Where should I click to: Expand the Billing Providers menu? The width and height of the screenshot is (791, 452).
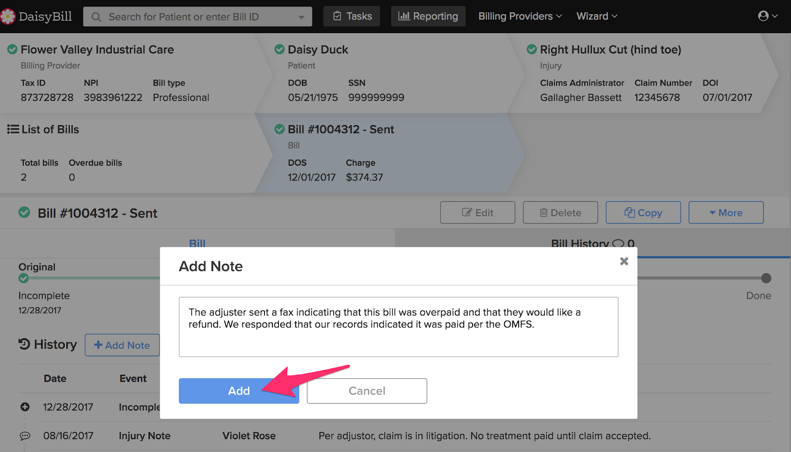coord(520,16)
